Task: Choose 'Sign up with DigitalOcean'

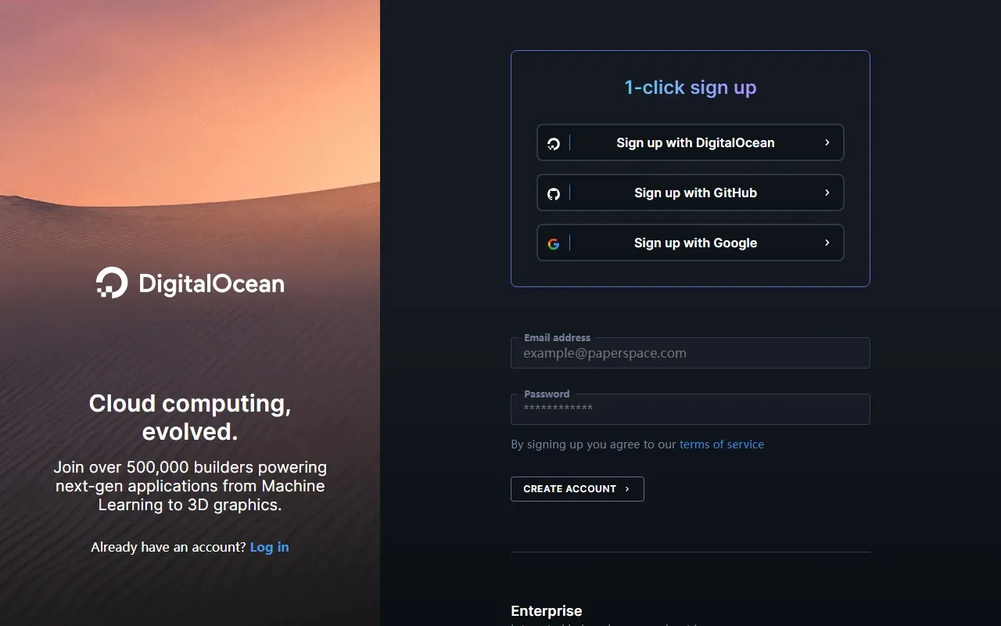Action: click(694, 142)
